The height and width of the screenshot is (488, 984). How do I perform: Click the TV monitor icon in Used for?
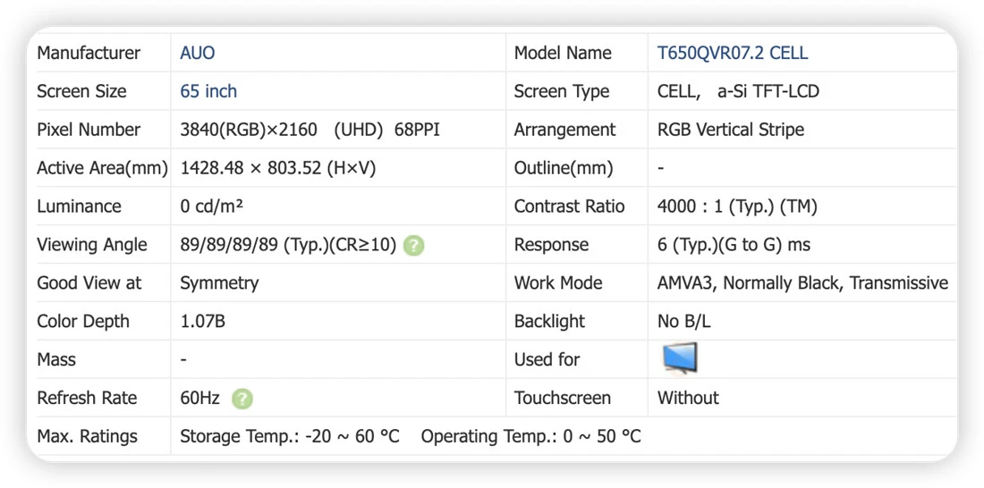pyautogui.click(x=680, y=358)
